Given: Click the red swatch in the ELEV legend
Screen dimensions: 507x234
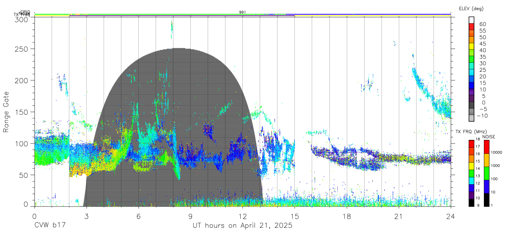Looking at the screenshot, I should click(471, 27).
